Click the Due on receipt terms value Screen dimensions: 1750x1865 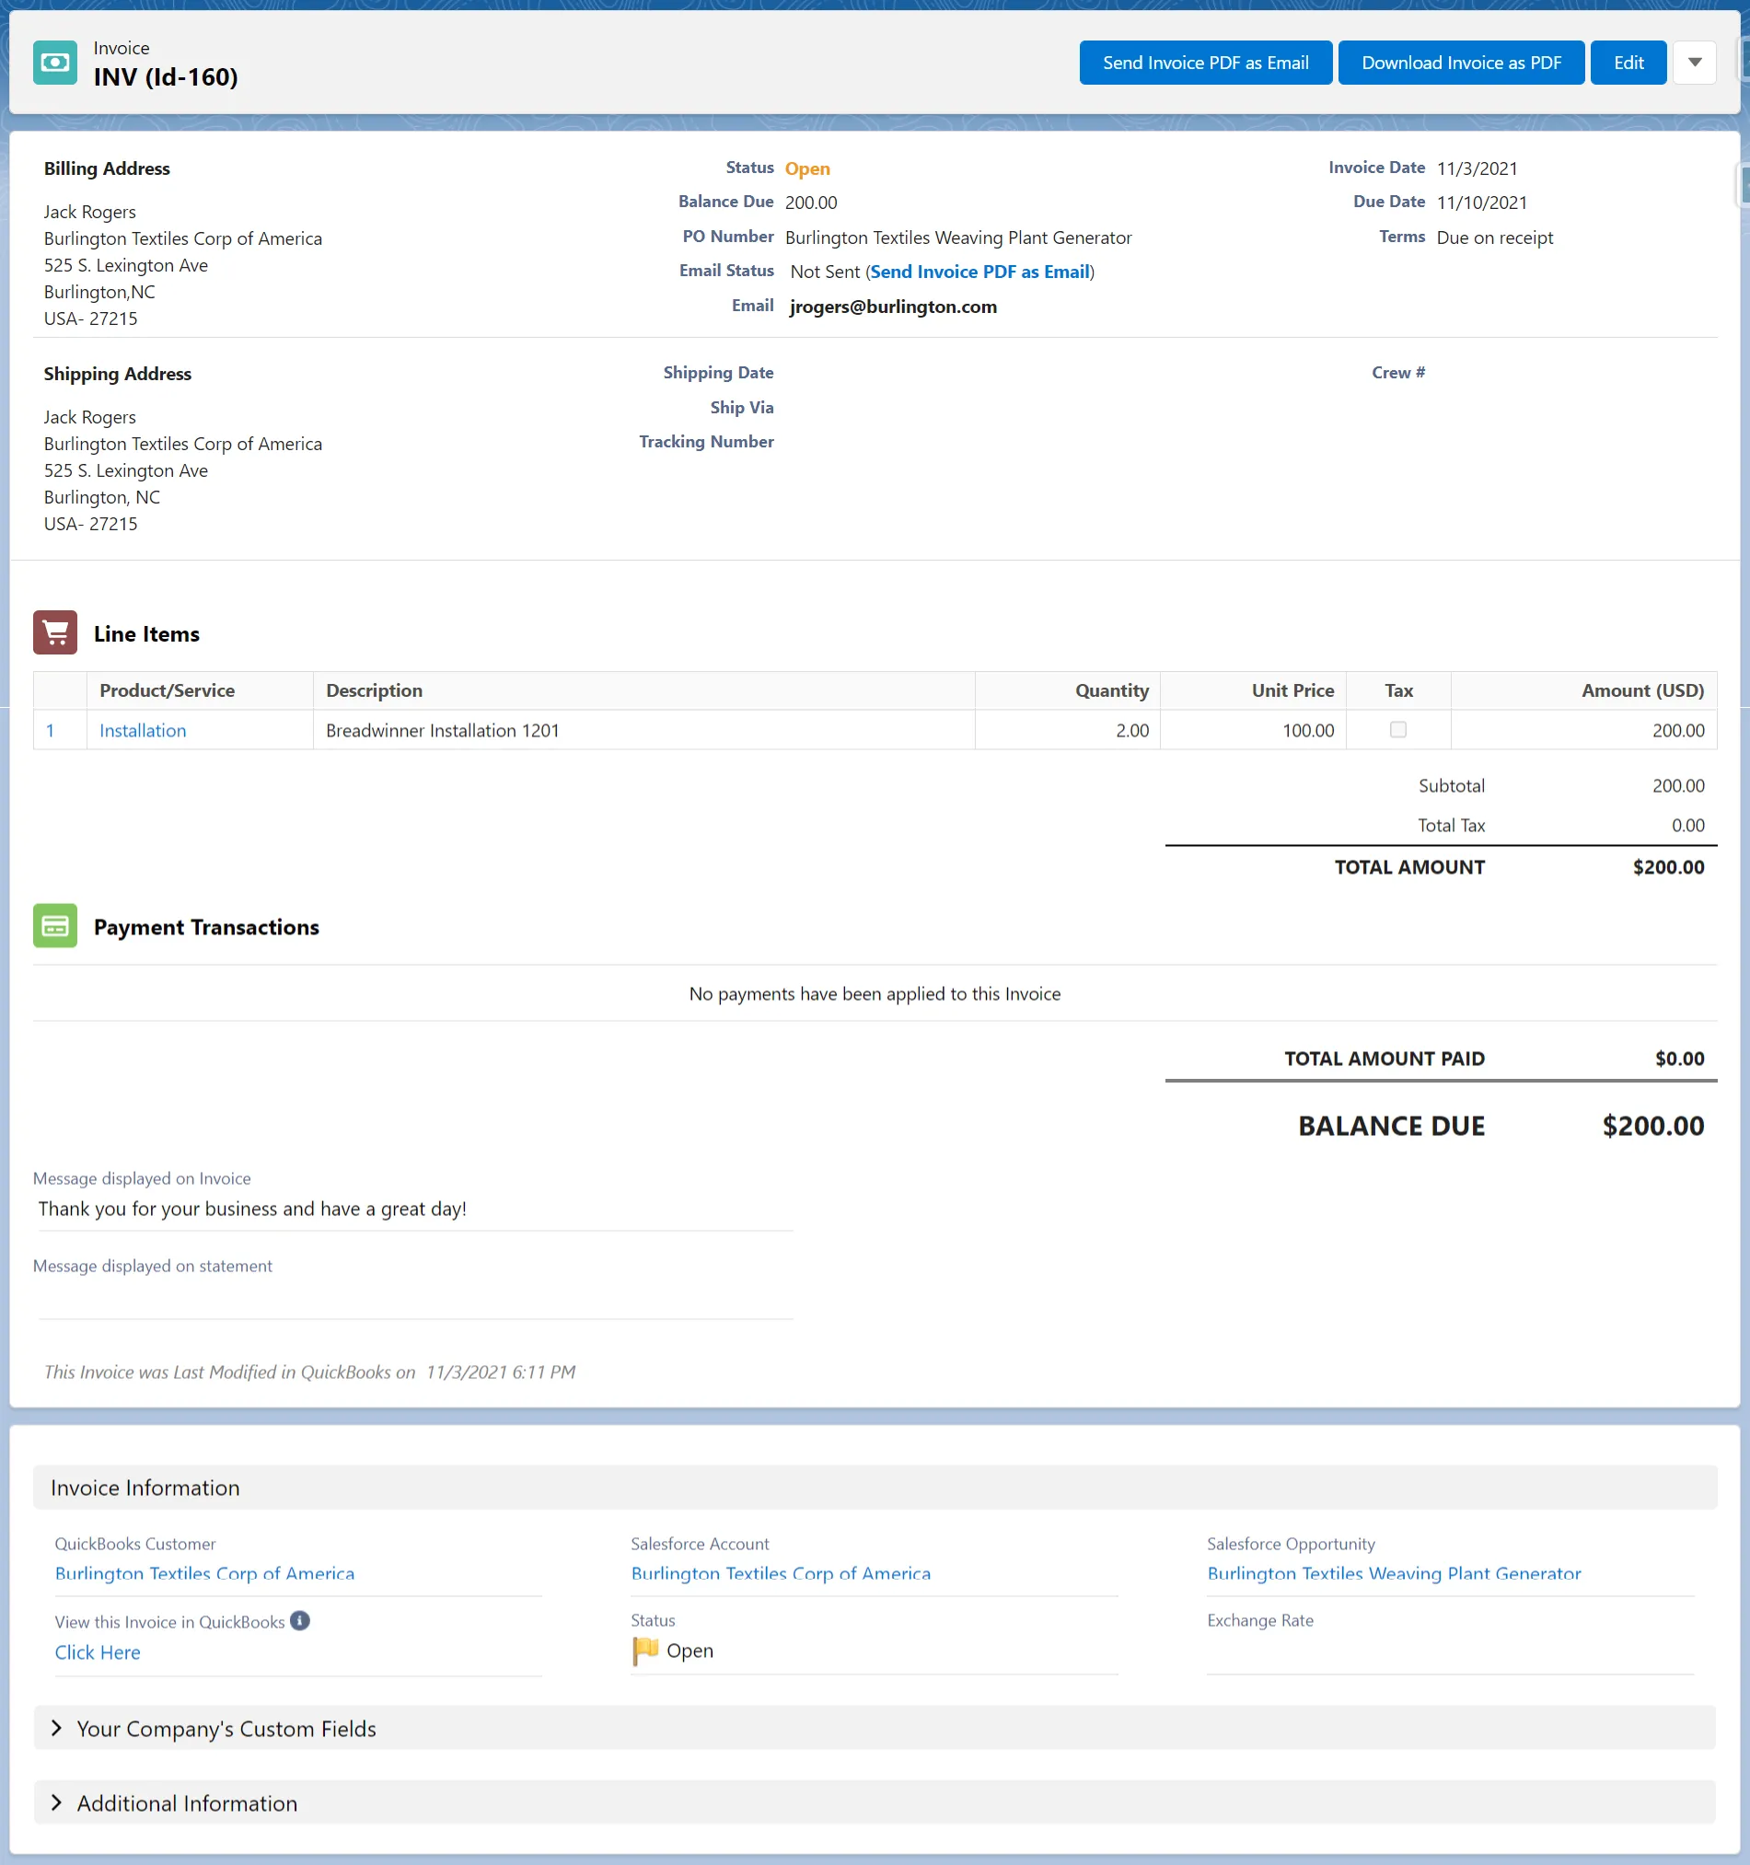point(1495,238)
